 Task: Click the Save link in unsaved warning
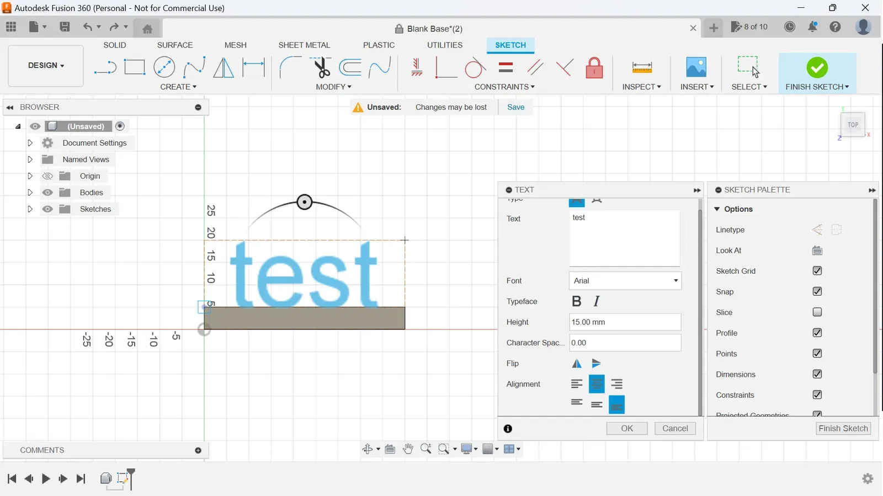(x=515, y=107)
